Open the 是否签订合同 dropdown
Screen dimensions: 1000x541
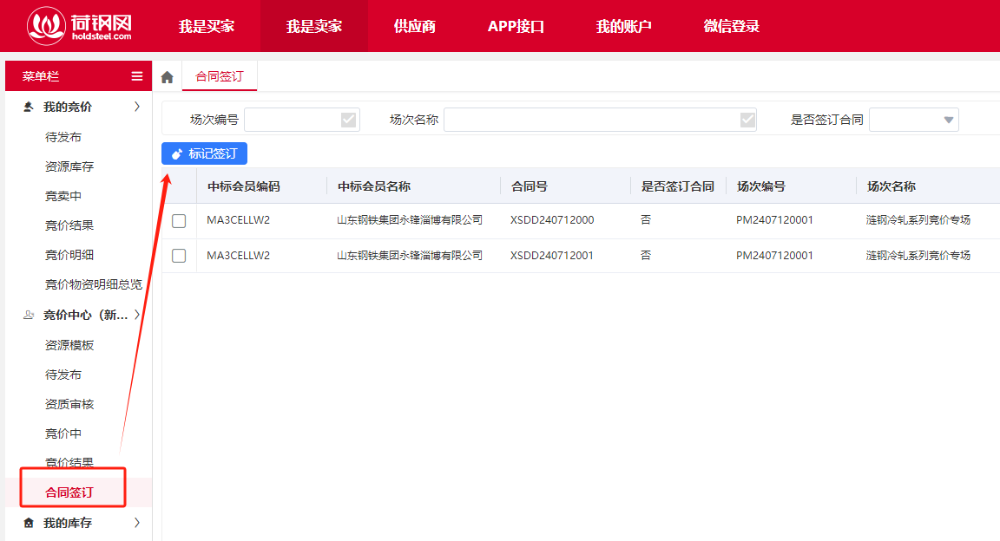(914, 120)
